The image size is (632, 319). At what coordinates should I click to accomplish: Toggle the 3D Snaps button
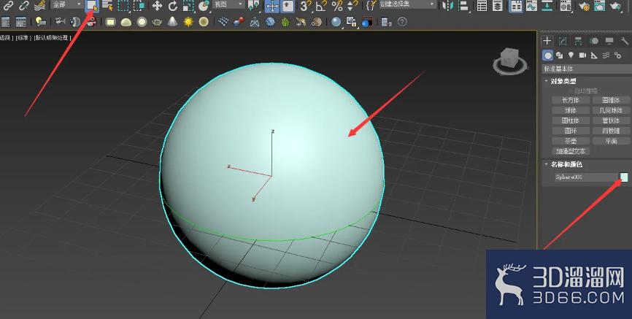tap(306, 6)
